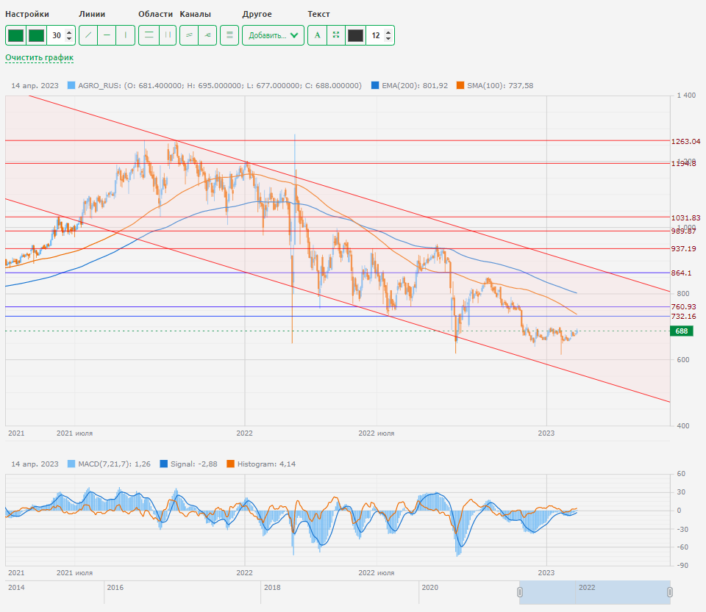Screen dimensions: 706x612
Task: Select the text annotation tool
Action: pos(317,35)
